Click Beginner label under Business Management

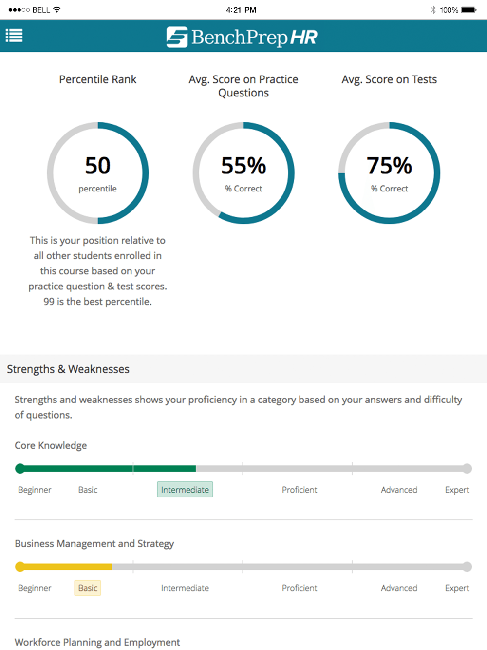tap(35, 588)
